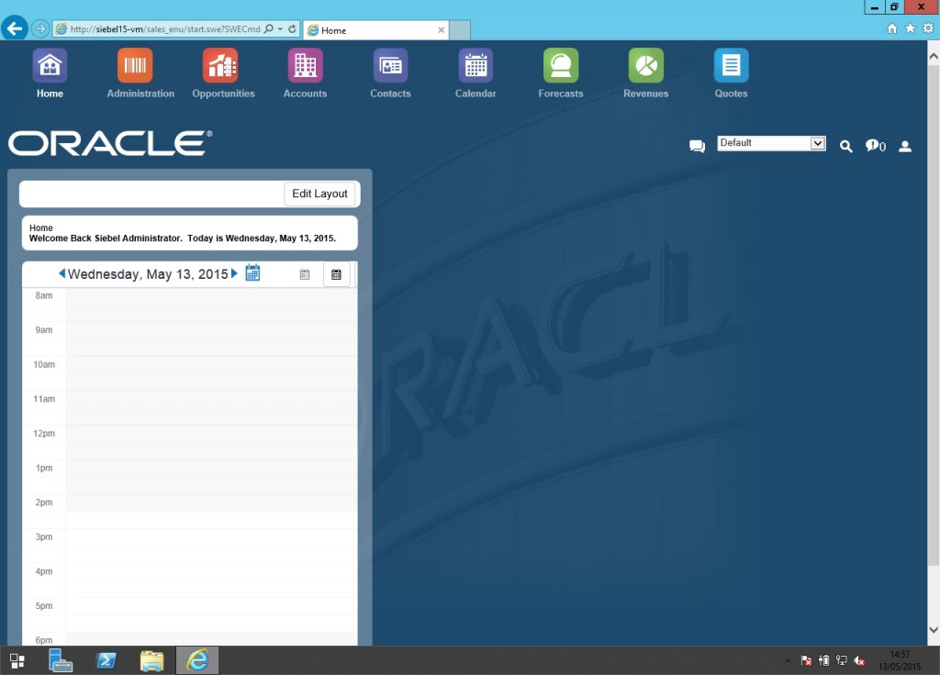Click Internet Explorer taskbar icon
This screenshot has width=940, height=675.
197,660
